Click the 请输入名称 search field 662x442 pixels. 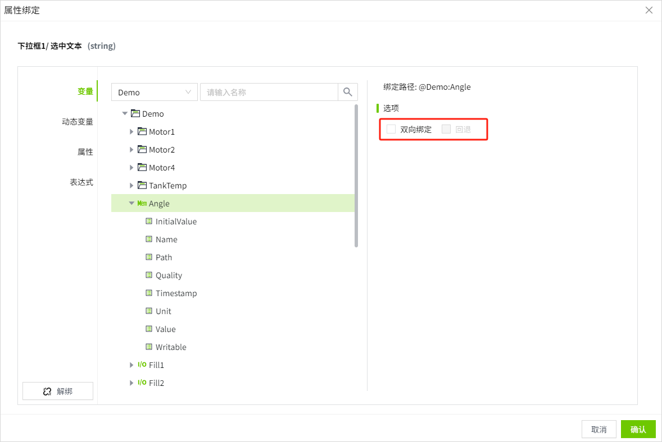tap(269, 92)
